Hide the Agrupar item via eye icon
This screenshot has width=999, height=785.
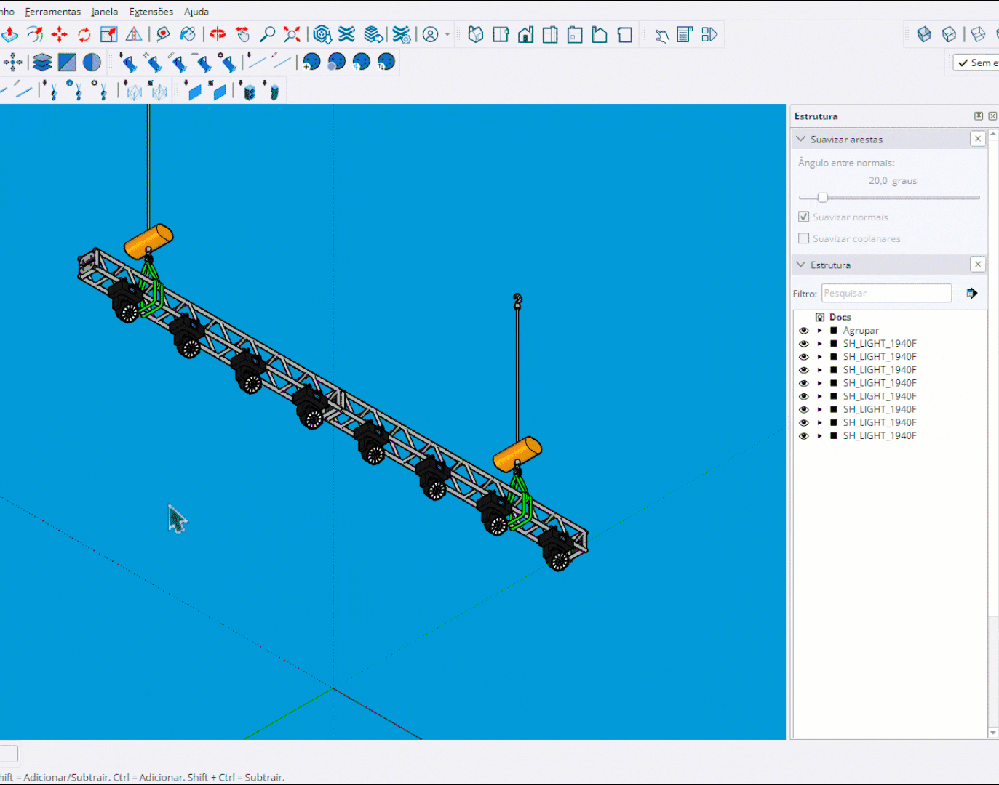(804, 331)
